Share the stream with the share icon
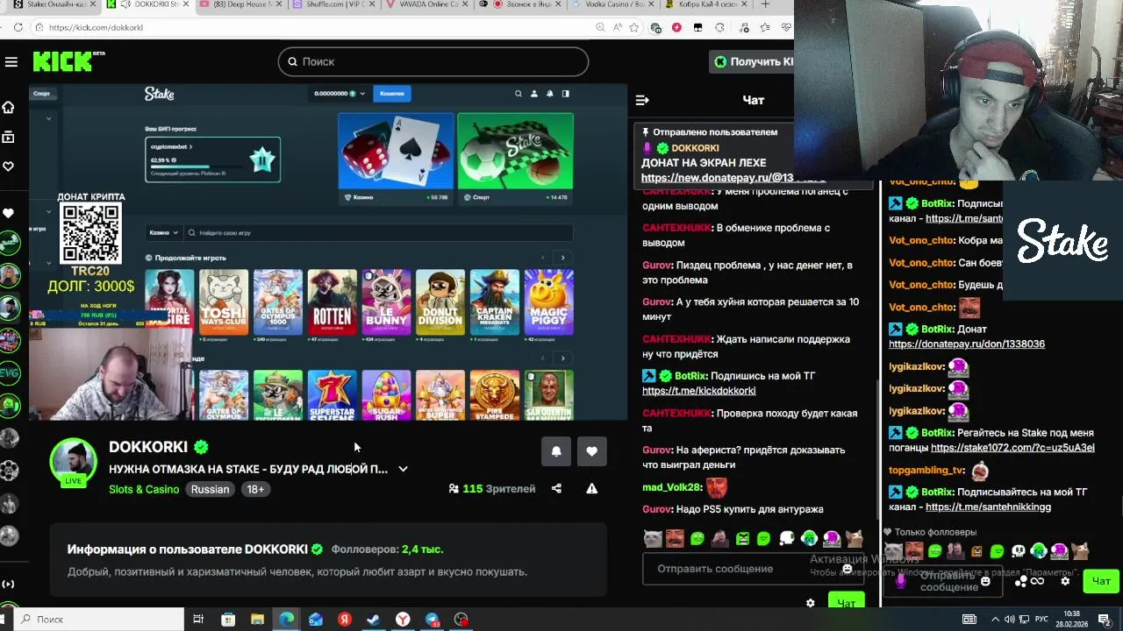The image size is (1123, 631). coord(556,488)
